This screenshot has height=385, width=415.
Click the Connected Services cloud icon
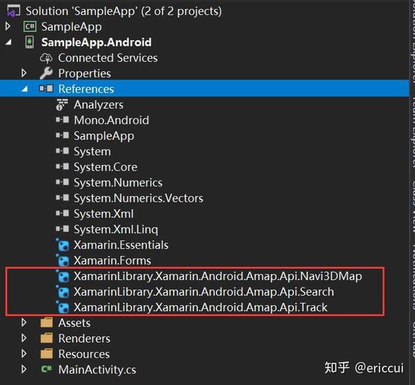point(46,58)
